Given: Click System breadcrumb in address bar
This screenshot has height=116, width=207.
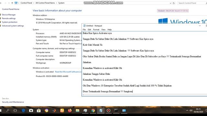Looking at the screenshot, I should pyautogui.click(x=61, y=3).
